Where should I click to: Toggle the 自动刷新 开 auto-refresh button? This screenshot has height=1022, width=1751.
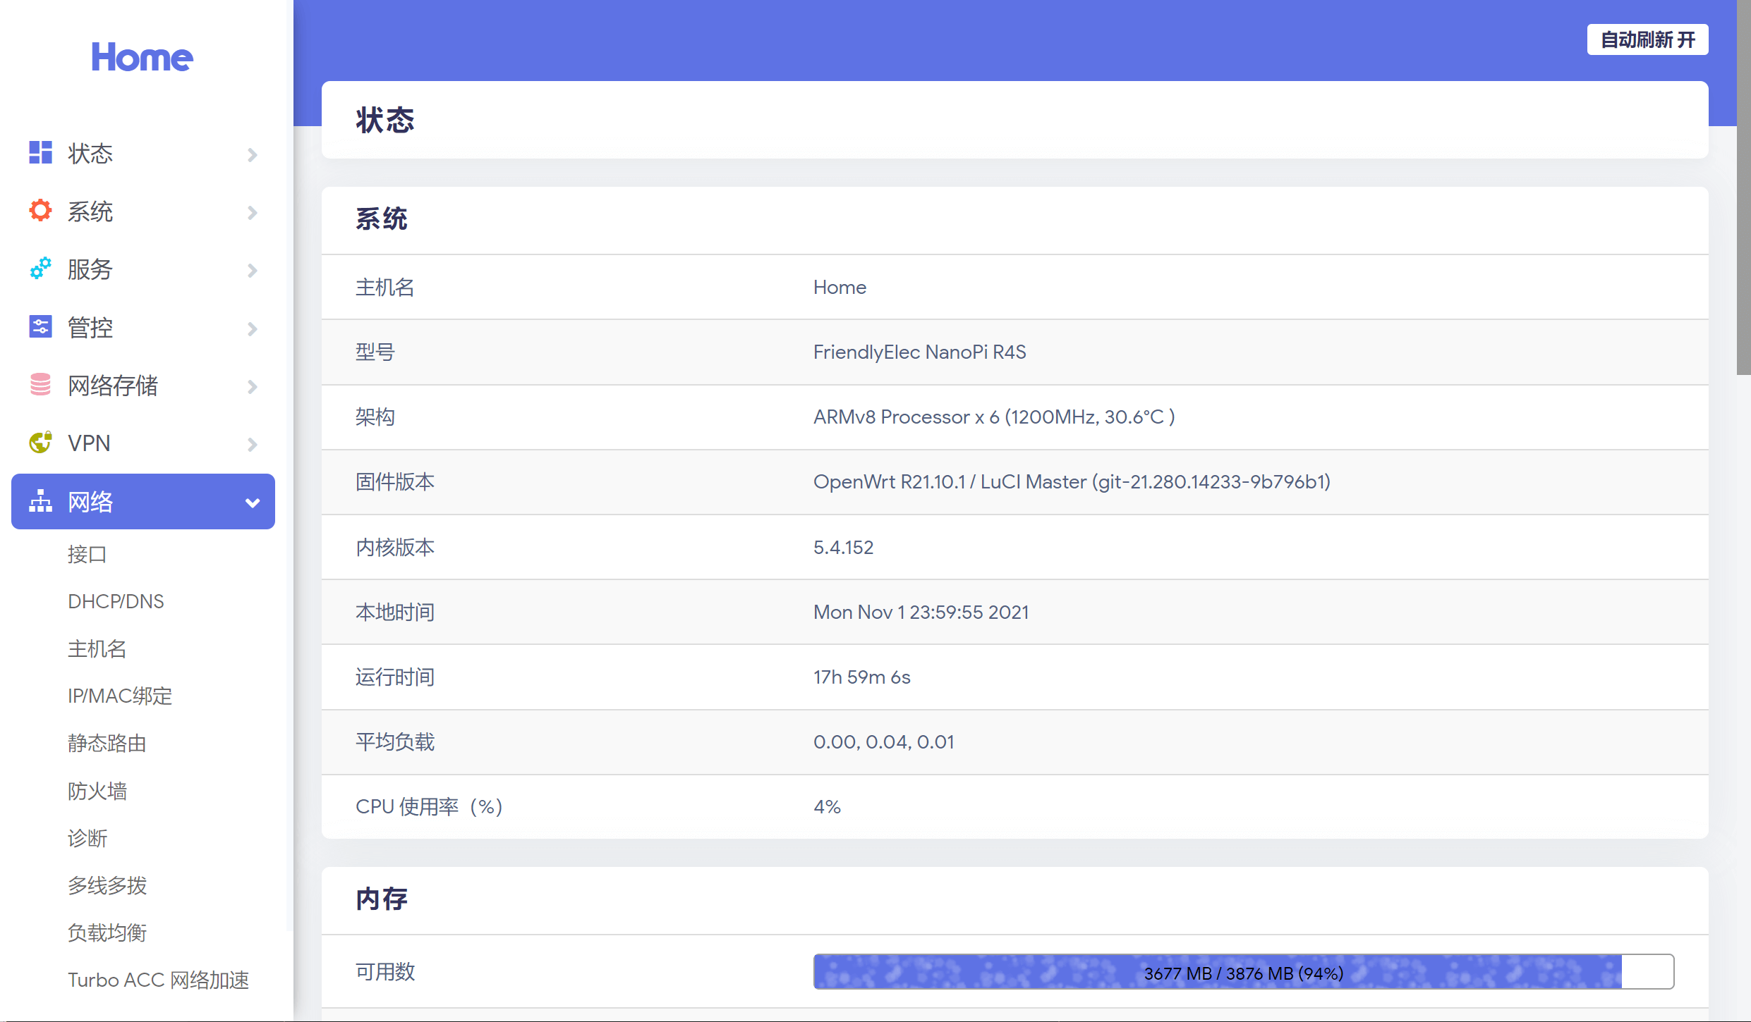coord(1647,39)
